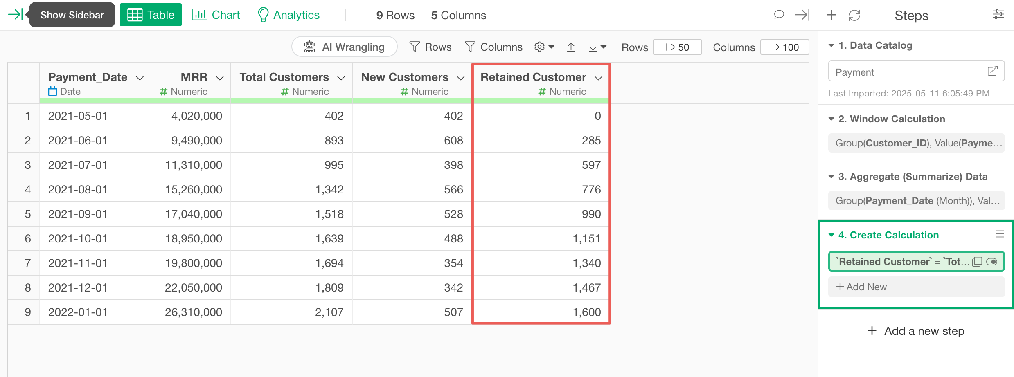Collapse the Aggregate (Summarize) Data step
This screenshot has width=1014, height=377.
[x=831, y=177]
